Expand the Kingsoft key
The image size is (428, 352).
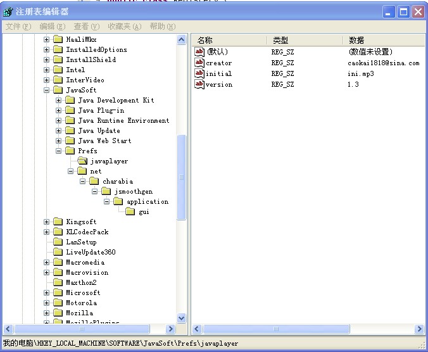46,222
